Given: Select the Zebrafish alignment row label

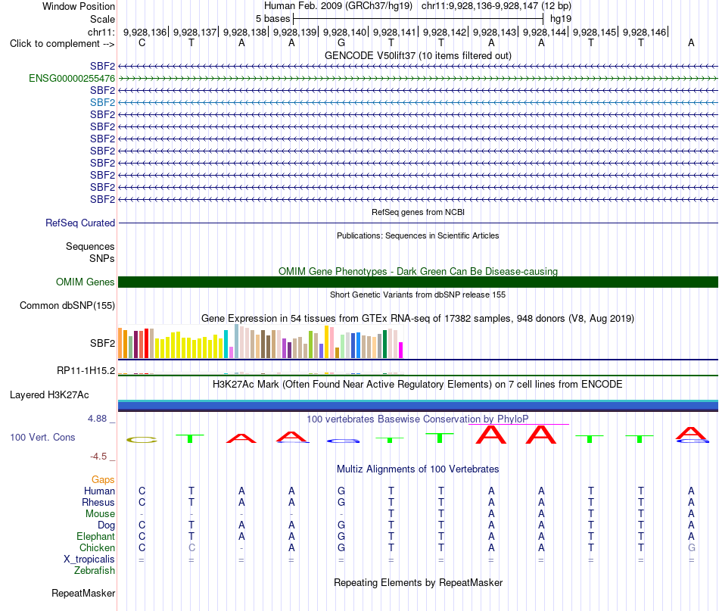Looking at the screenshot, I should pyautogui.click(x=95, y=571).
